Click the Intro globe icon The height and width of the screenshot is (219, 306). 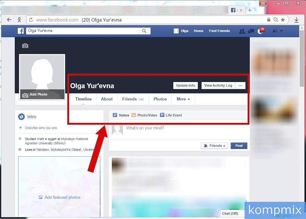tap(22, 117)
